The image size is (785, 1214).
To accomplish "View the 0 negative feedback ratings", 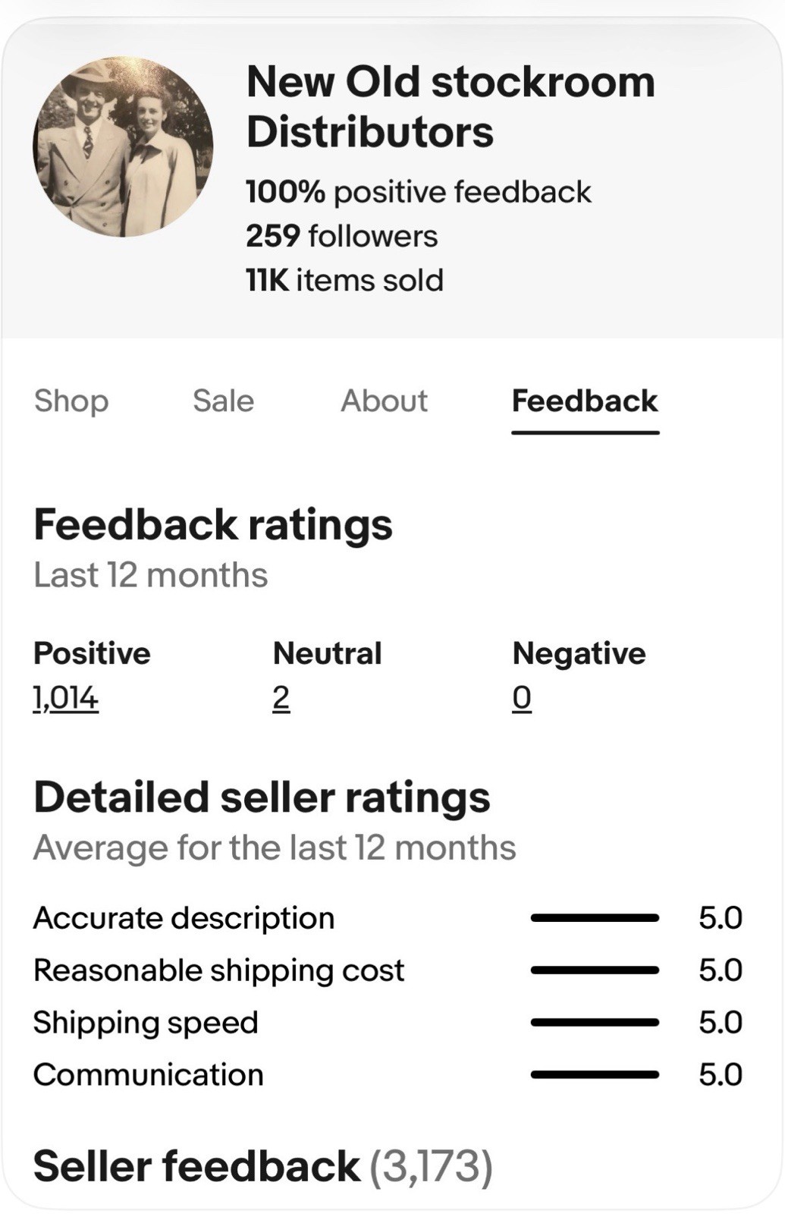I will click(522, 697).
